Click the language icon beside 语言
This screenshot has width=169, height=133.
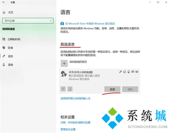click(4, 56)
